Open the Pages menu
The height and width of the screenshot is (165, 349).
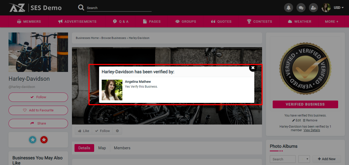tap(152, 21)
